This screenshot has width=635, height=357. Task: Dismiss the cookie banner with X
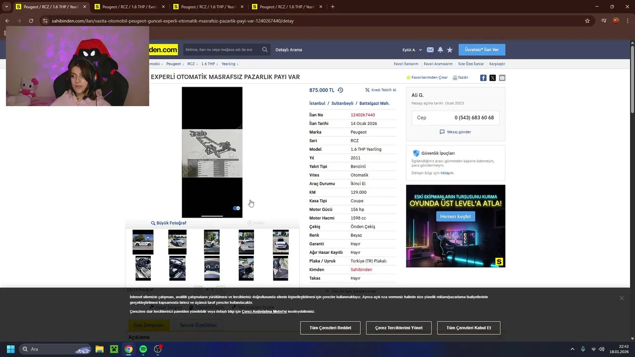pos(621,298)
